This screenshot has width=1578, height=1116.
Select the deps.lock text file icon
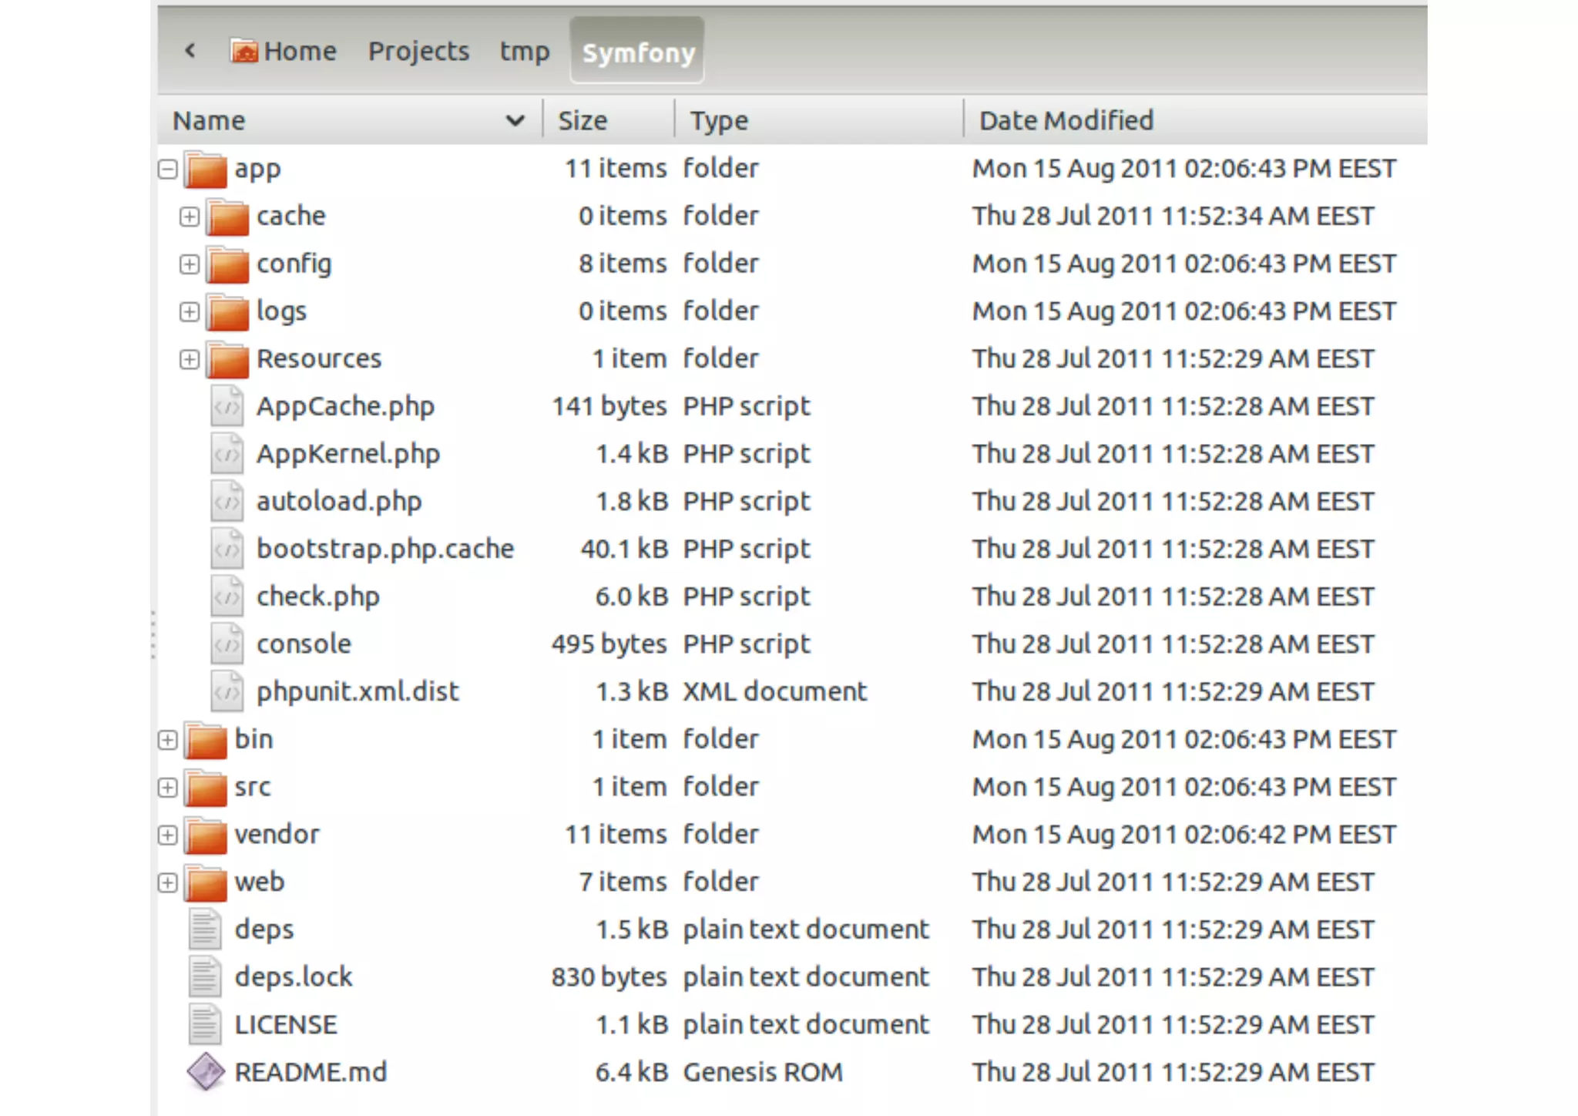click(205, 976)
